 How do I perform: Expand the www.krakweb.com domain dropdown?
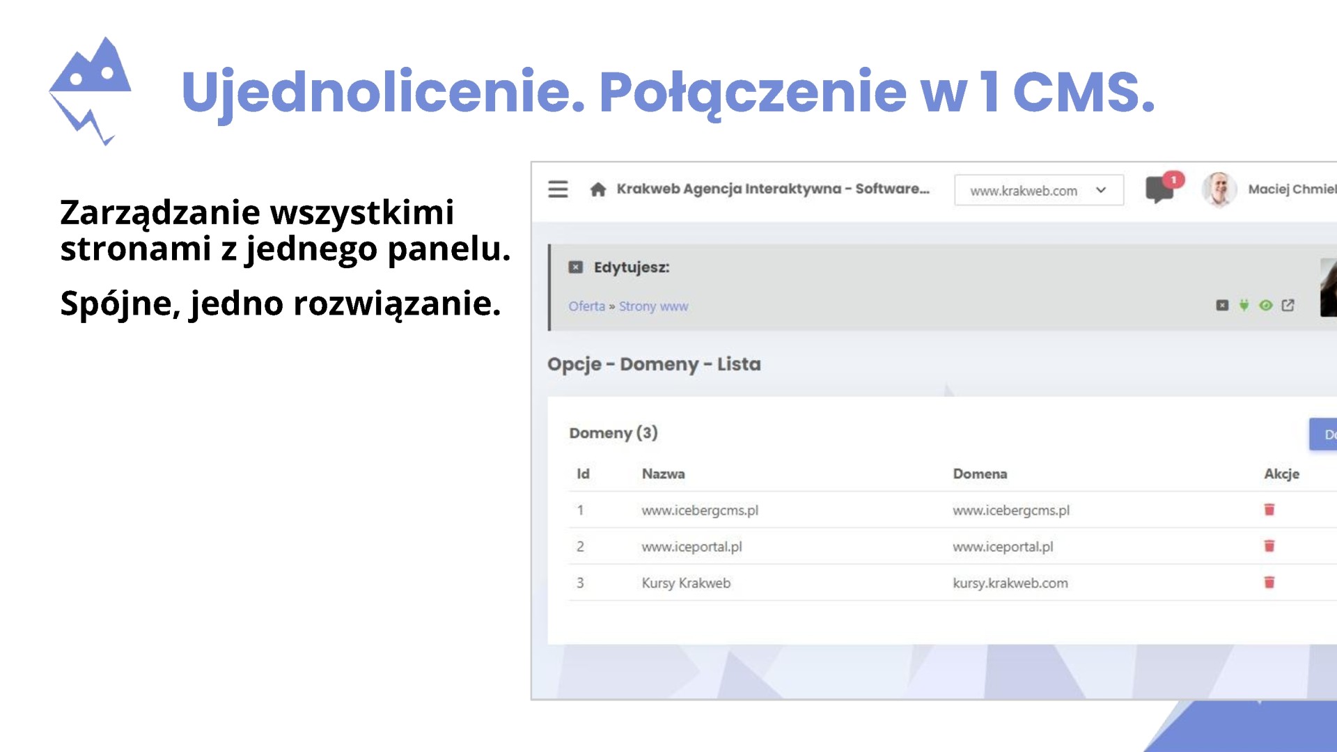pos(1038,190)
